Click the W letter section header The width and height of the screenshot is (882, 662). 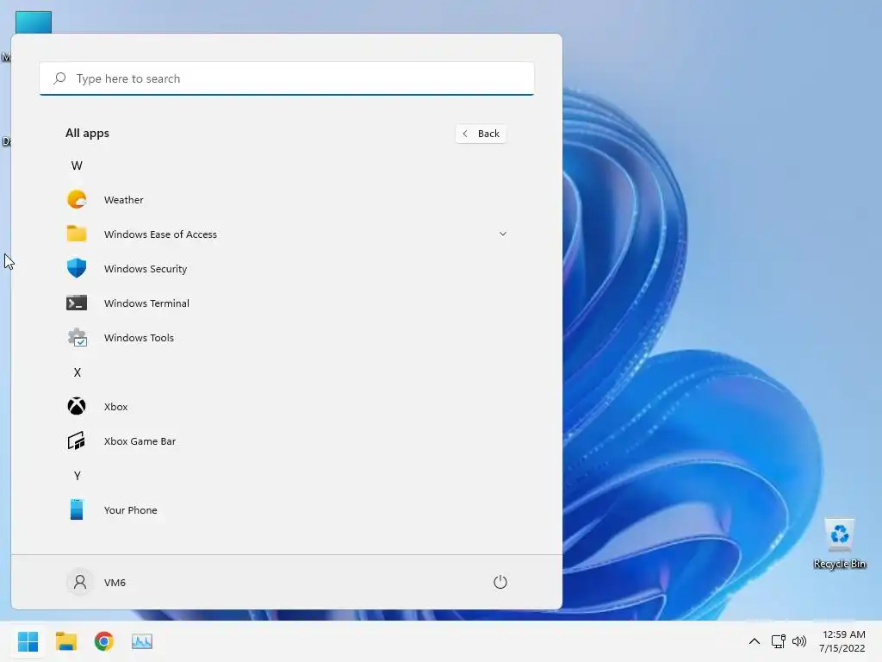[x=77, y=165]
